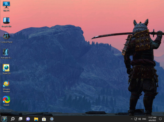Switch to the Settings gear taskbar app
The height and width of the screenshot is (122, 164).
52,119
